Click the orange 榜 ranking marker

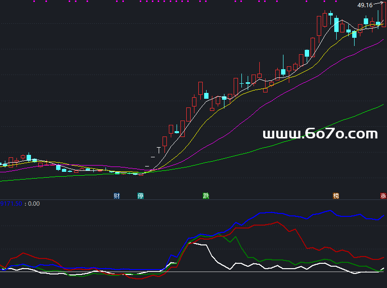tap(336, 196)
